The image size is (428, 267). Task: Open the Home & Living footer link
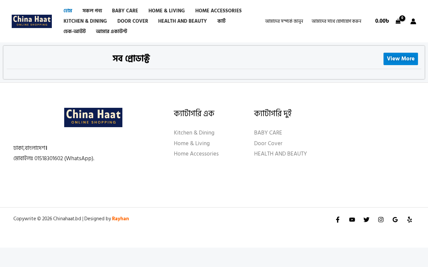point(192,144)
